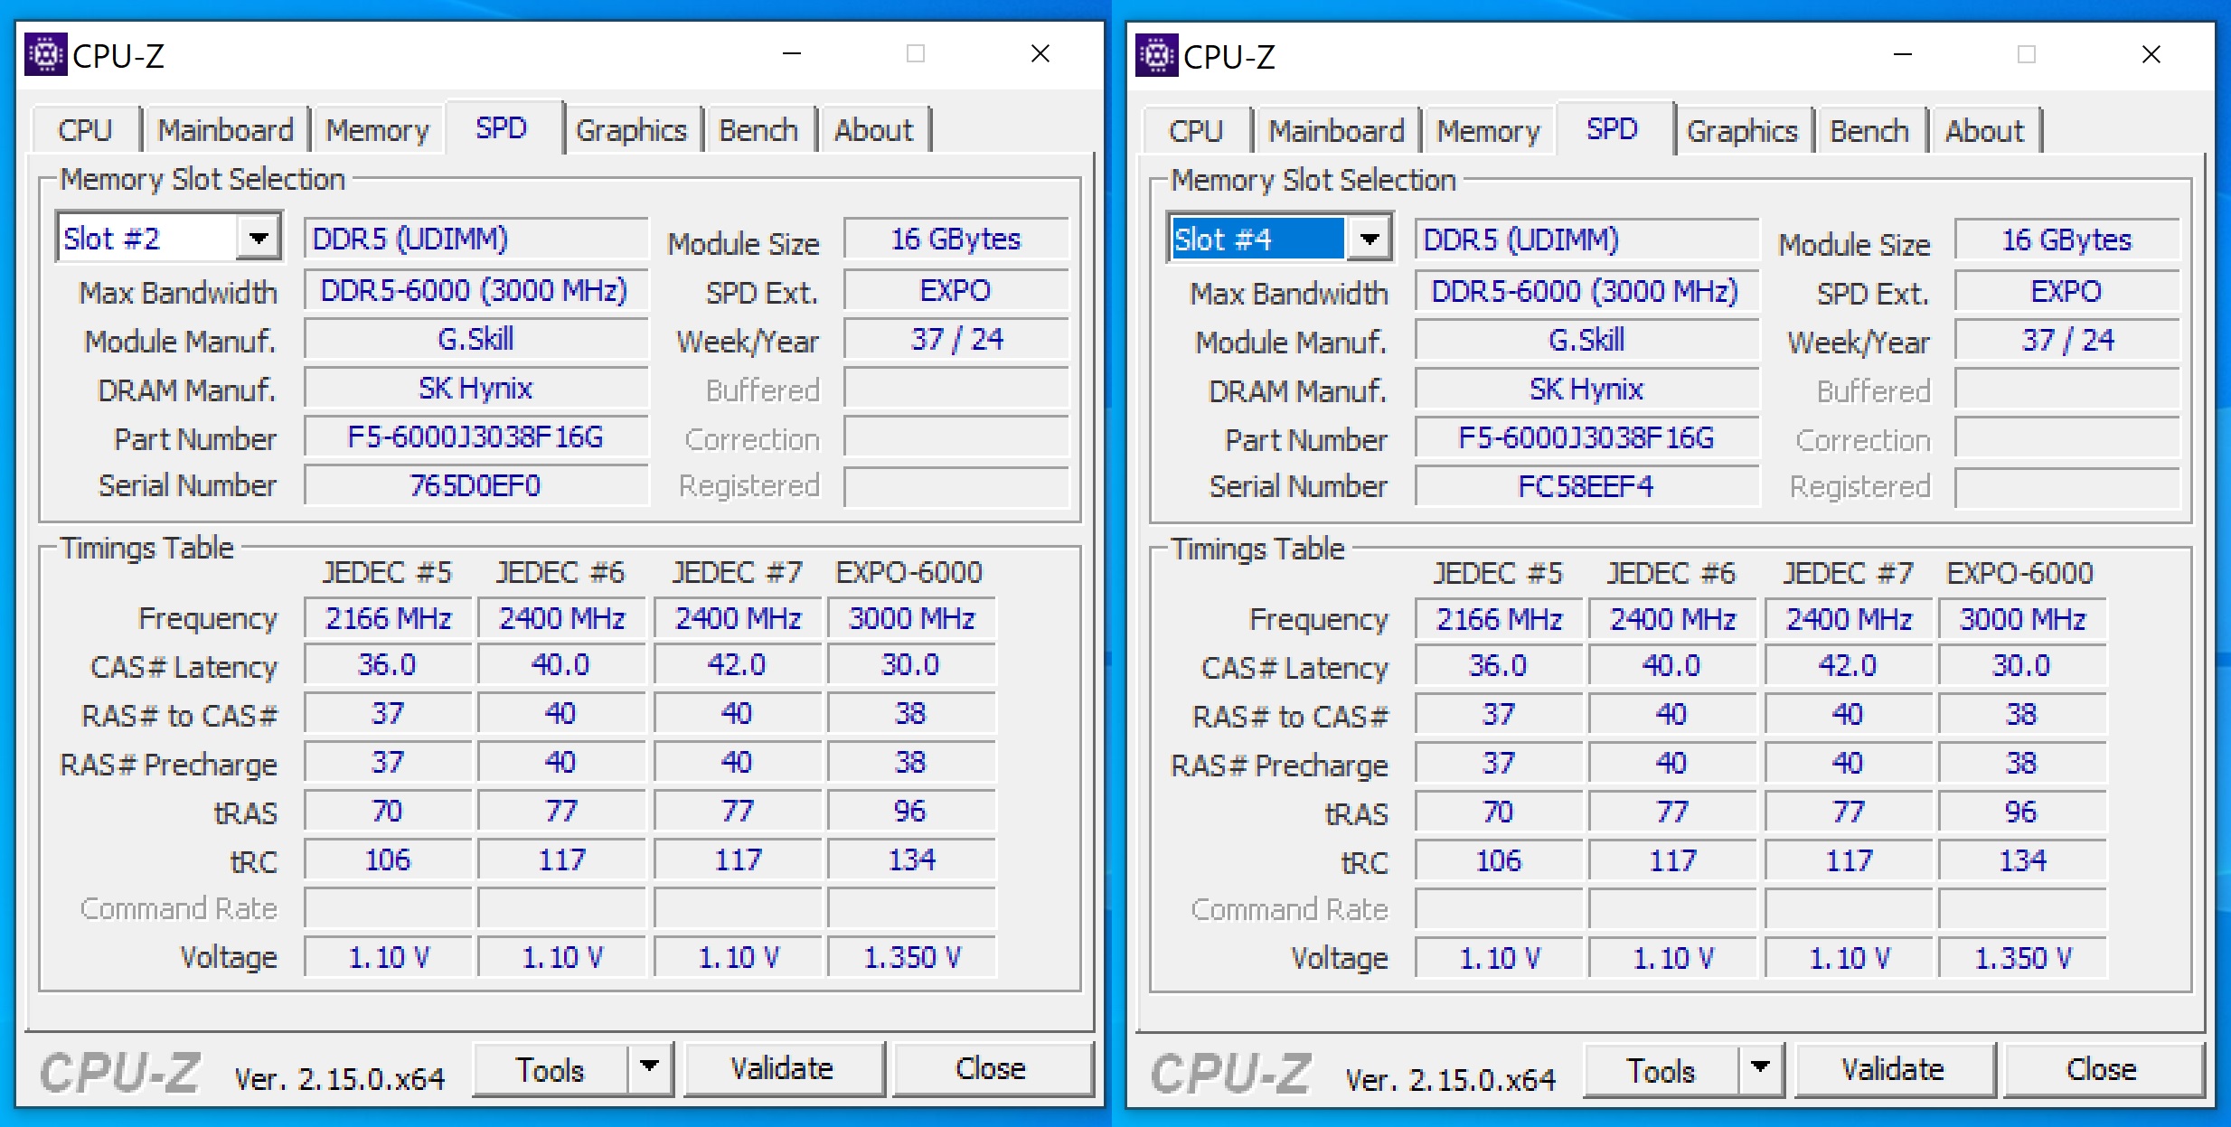Click DDR5-6000 (3000 MHz) bandwidth in right window
The width and height of the screenshot is (2231, 1127).
pyautogui.click(x=1587, y=291)
